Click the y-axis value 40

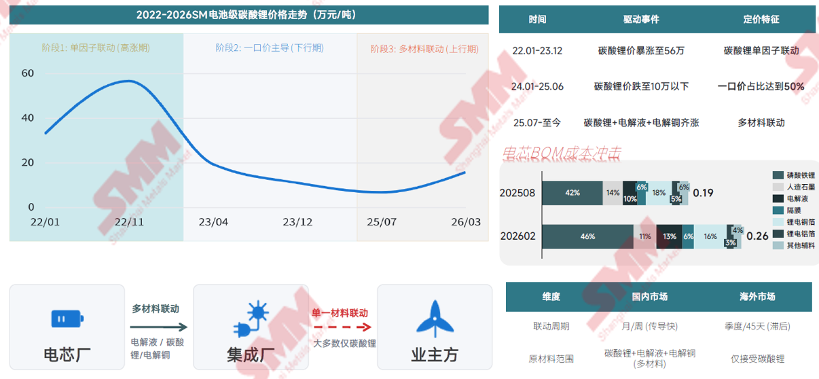click(28, 118)
